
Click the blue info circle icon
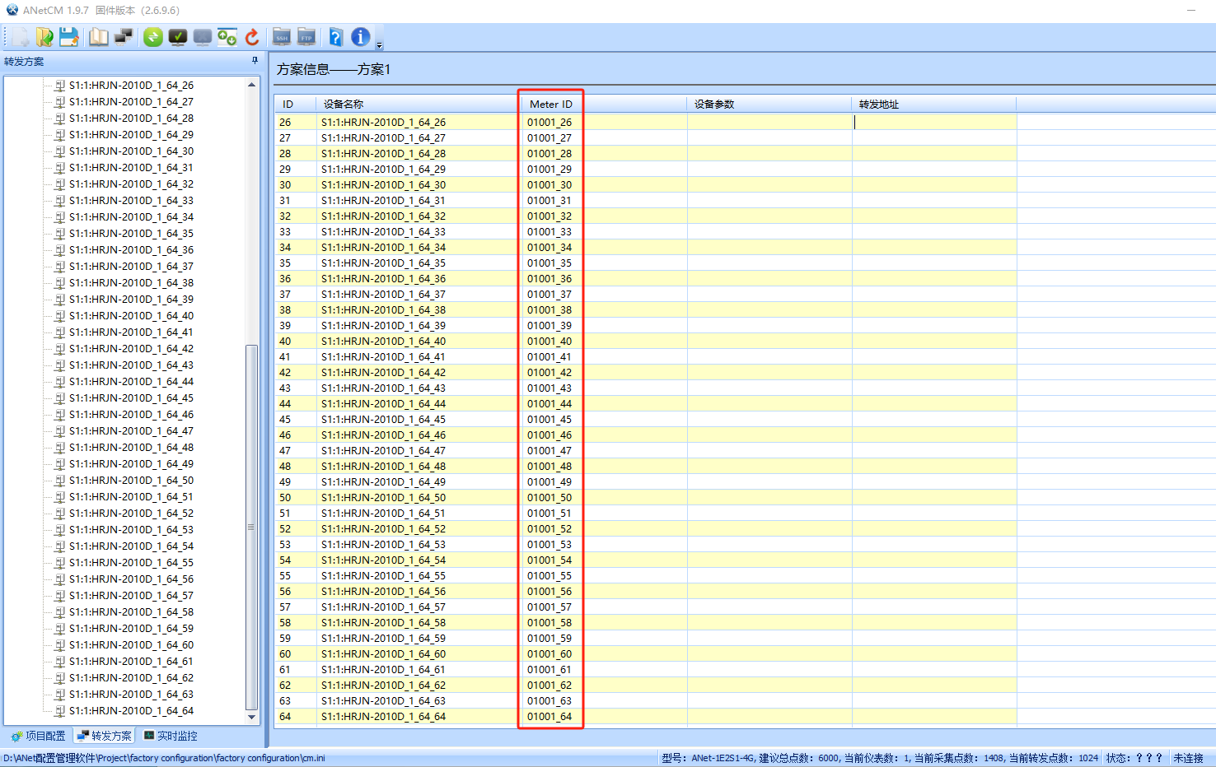(x=360, y=37)
